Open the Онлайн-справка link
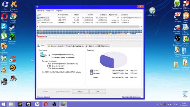This screenshot has height=107, width=190. (44, 97)
